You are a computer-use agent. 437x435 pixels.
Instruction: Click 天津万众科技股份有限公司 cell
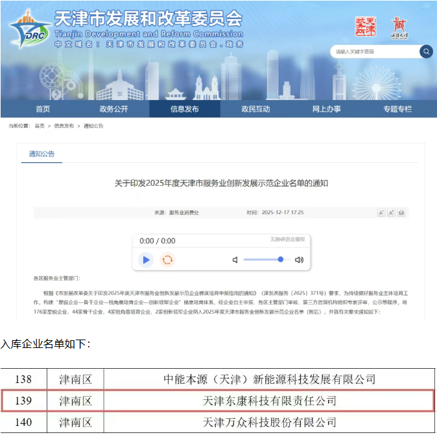coord(269,422)
